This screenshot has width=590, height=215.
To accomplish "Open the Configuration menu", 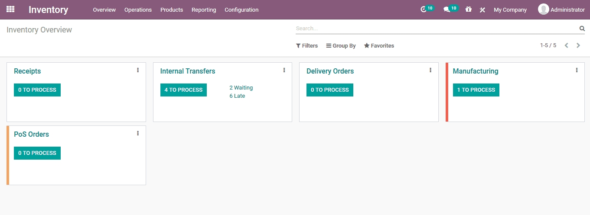I will click(x=241, y=10).
